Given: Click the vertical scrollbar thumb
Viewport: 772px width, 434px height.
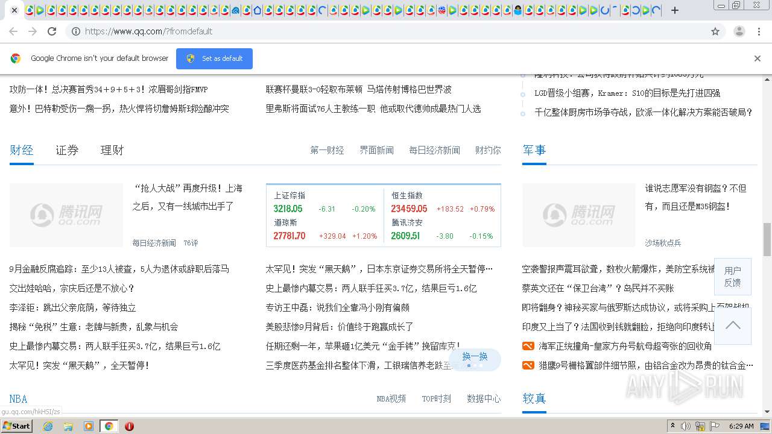Looking at the screenshot, I should click(767, 239).
